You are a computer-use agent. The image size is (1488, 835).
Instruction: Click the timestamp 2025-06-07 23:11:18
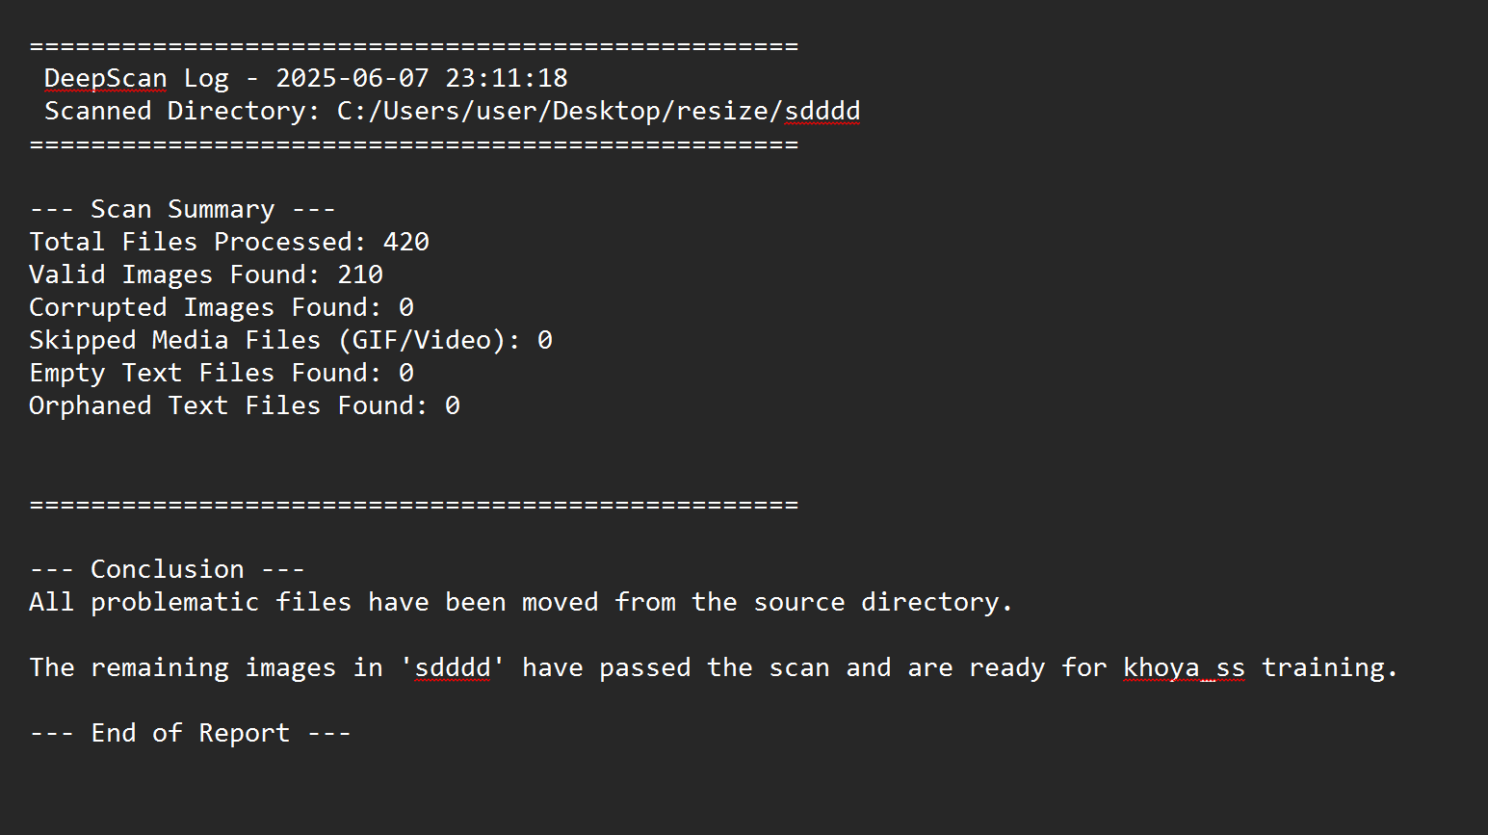pos(421,78)
